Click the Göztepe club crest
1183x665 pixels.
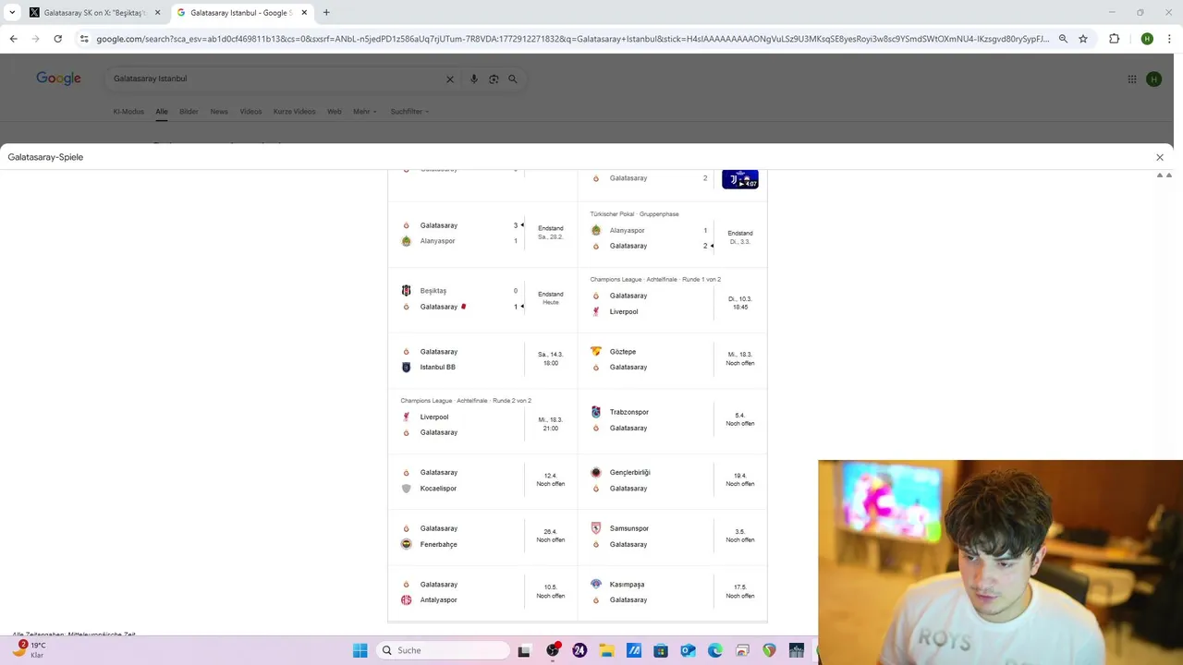pos(596,352)
